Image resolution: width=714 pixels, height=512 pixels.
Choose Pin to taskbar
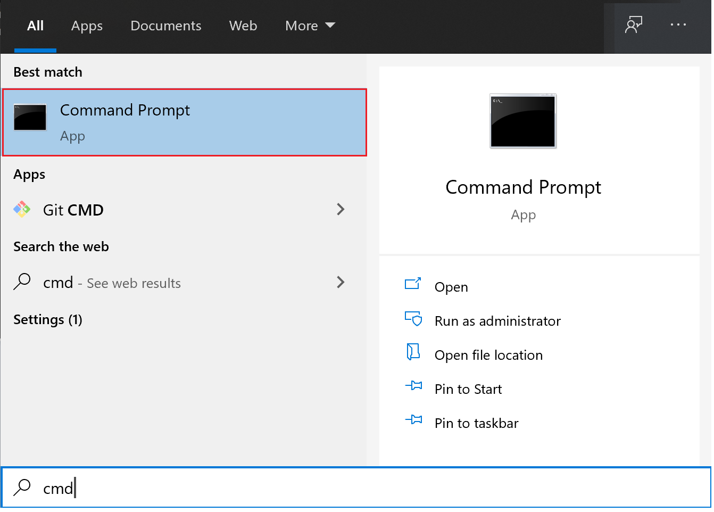coord(476,423)
